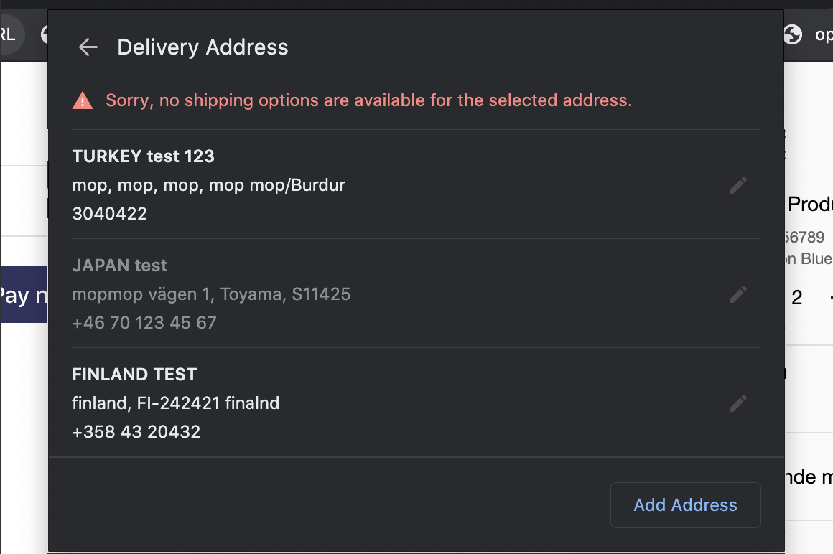Pick the FINLAND TEST address name
The height and width of the screenshot is (554, 833).
134,375
